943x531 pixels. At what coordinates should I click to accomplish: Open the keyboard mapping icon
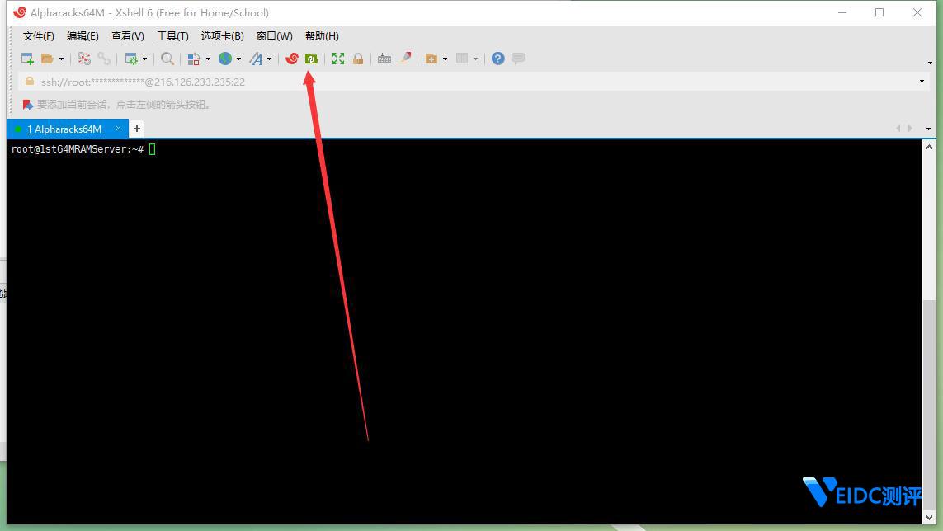point(384,59)
